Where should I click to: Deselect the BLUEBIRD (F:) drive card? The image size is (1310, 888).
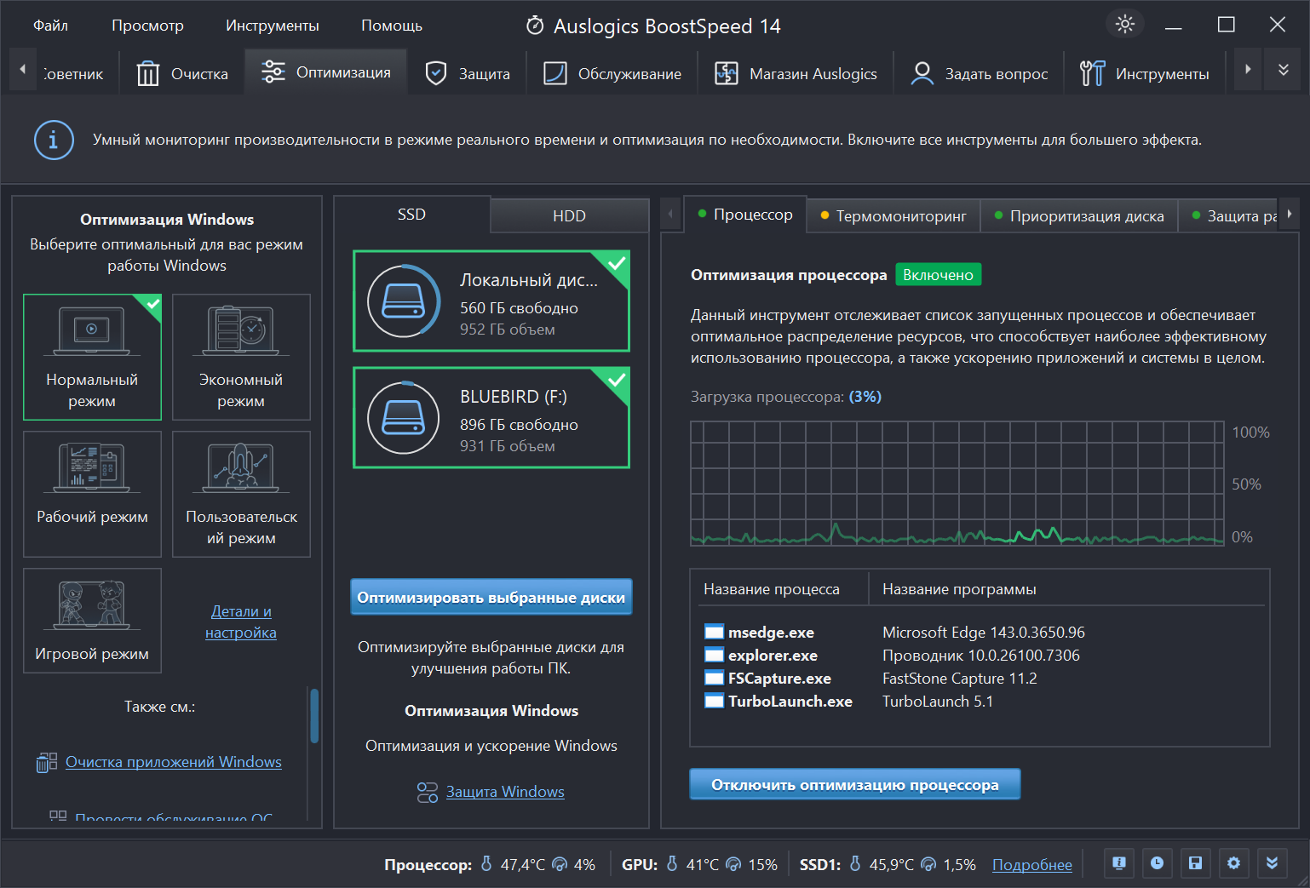click(x=491, y=418)
